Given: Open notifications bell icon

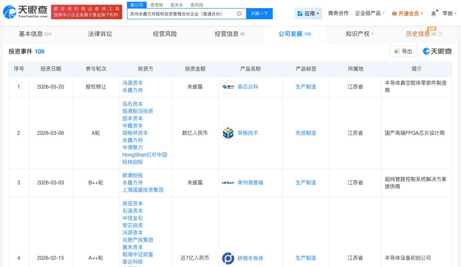Looking at the screenshot, I should click(434, 14).
